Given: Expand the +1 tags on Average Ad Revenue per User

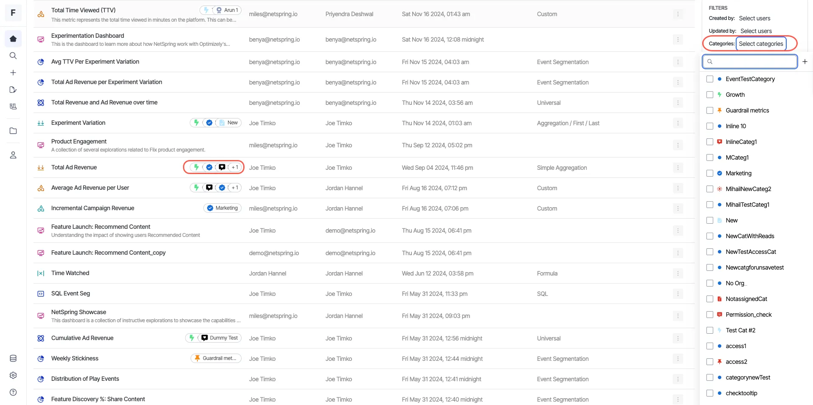Looking at the screenshot, I should pos(235,188).
